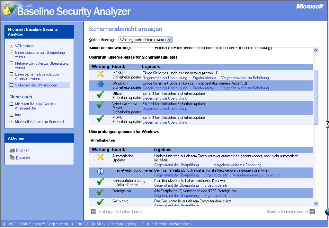Click green checkmark for Windows Media Player updates

(101, 105)
